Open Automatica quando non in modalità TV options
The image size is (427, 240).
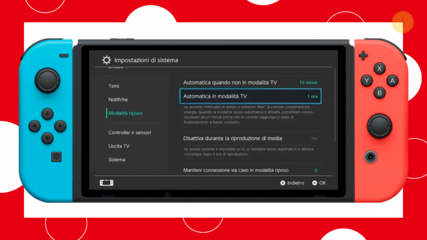pyautogui.click(x=250, y=83)
